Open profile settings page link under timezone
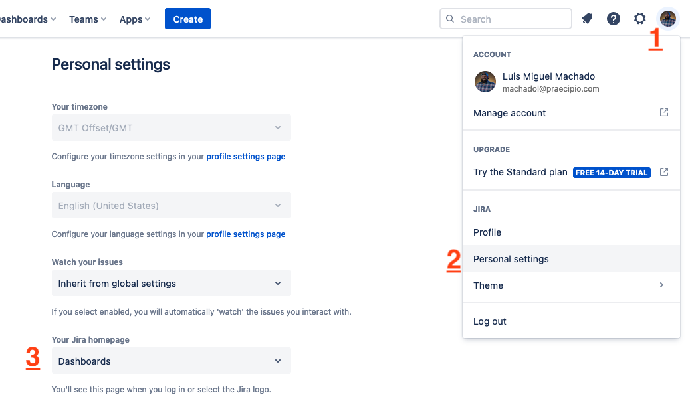This screenshot has width=690, height=407. click(245, 157)
